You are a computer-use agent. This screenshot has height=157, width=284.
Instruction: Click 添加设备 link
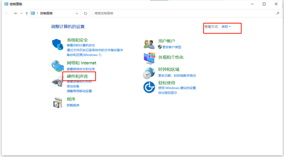click(x=73, y=86)
